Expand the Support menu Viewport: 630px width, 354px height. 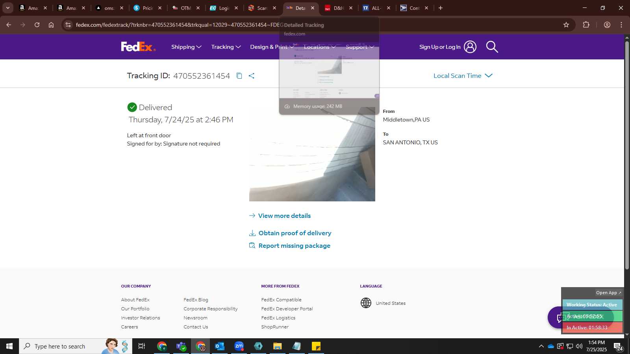[x=360, y=47]
